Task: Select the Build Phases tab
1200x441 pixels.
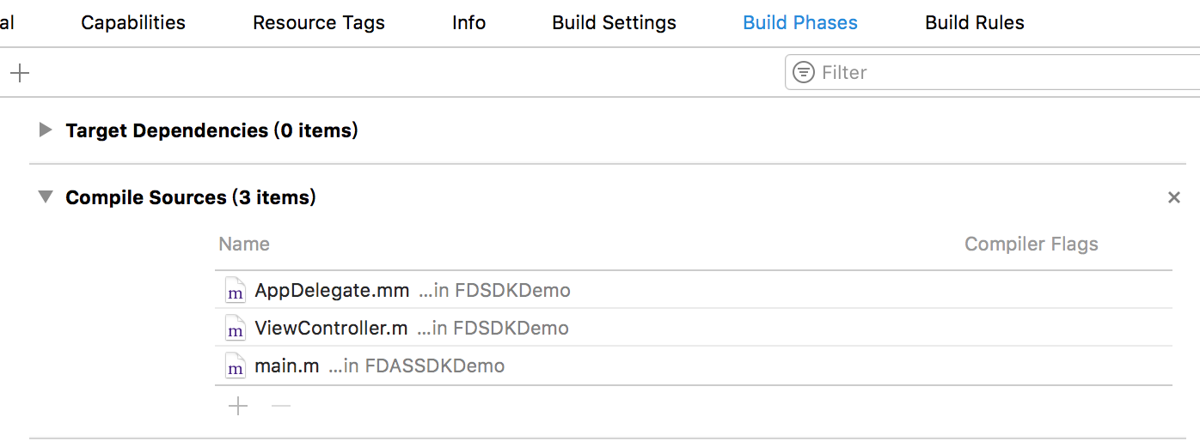Action: [800, 23]
